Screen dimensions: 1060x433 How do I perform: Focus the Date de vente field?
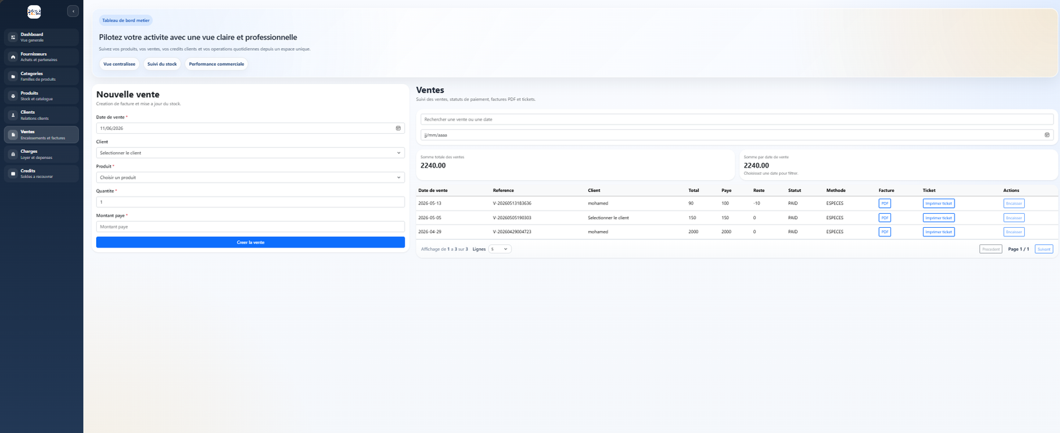click(x=250, y=128)
